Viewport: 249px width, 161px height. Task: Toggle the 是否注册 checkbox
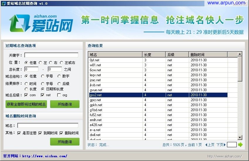point(19,133)
